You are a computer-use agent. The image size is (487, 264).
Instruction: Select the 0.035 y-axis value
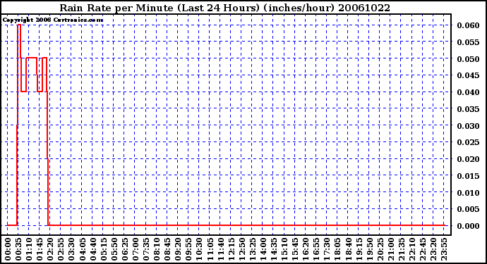(x=468, y=109)
